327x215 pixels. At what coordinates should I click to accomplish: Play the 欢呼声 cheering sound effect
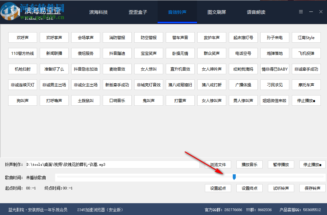(22, 37)
